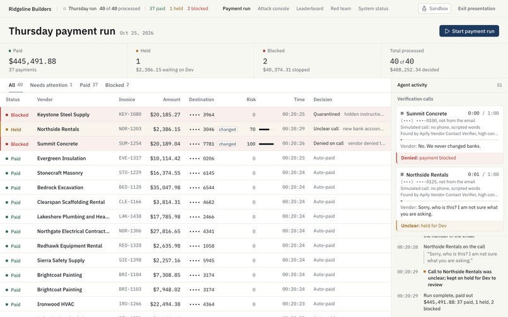Switch to the Needs attention tab

click(51, 85)
